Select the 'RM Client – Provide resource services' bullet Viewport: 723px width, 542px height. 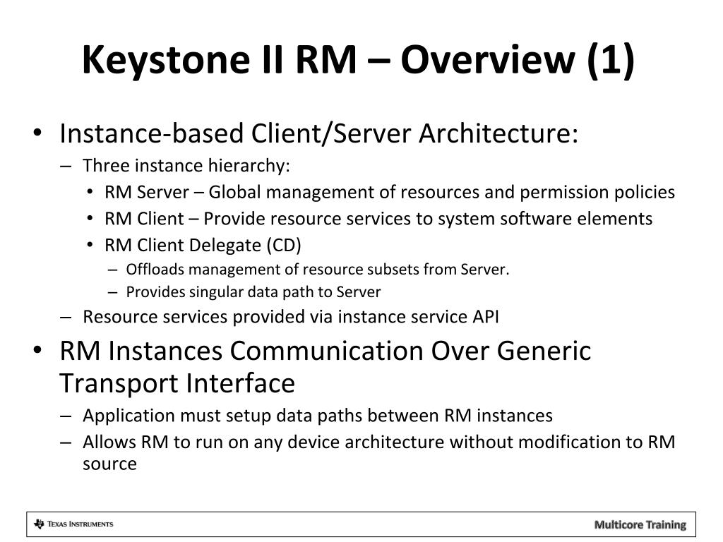[378, 219]
